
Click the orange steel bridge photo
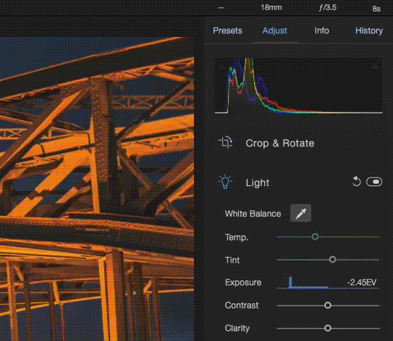(97, 189)
